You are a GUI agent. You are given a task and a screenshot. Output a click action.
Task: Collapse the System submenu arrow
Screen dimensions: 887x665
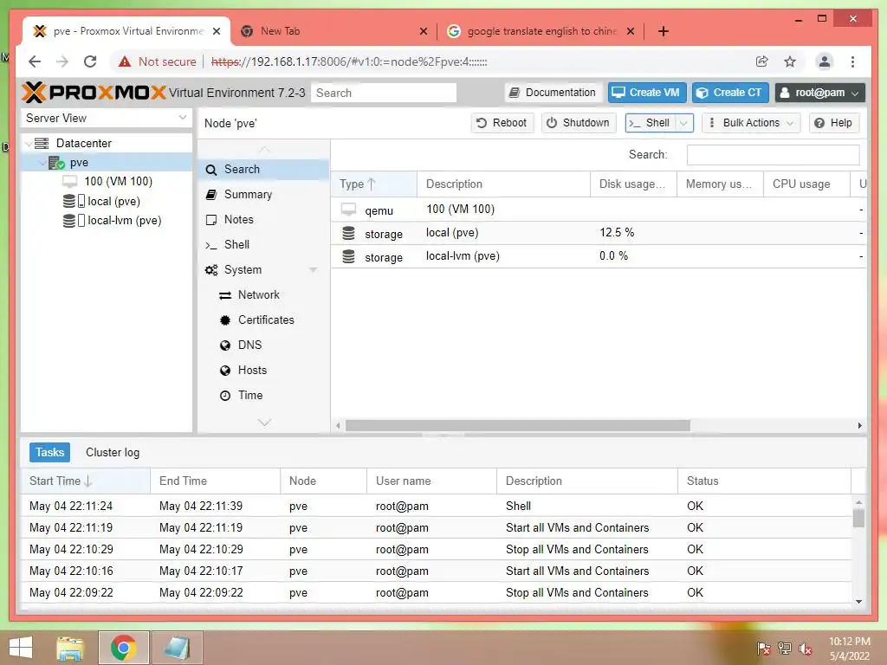coord(313,270)
